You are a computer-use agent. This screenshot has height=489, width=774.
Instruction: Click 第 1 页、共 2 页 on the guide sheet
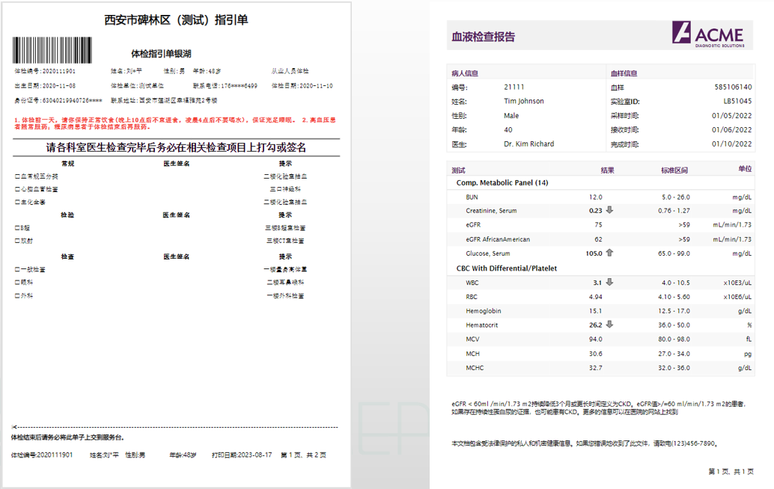pyautogui.click(x=304, y=455)
